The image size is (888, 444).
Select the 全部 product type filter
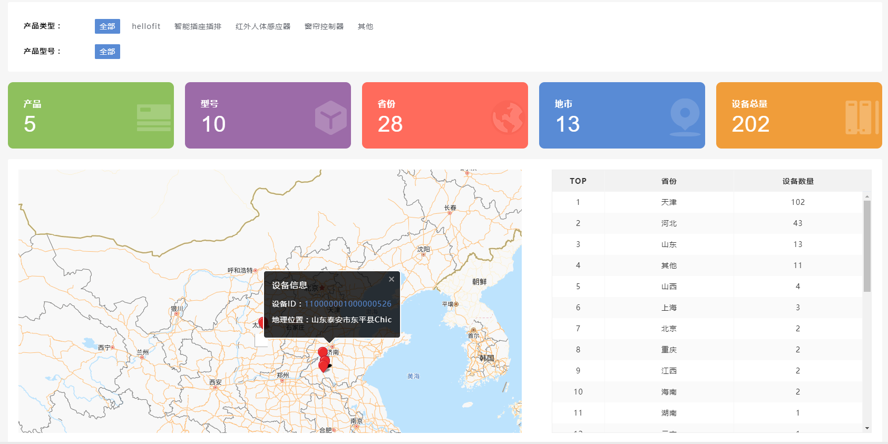(108, 26)
